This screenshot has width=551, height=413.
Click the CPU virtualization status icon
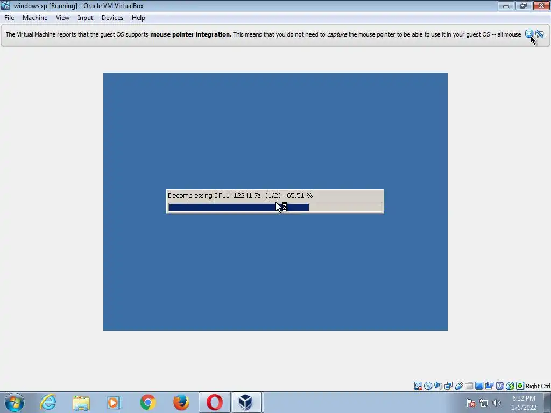499,386
